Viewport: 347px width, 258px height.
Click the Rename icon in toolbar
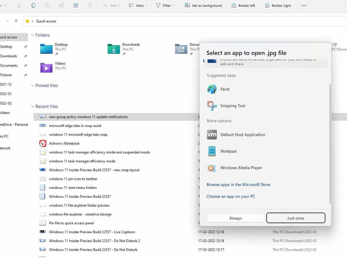(x=61, y=5)
